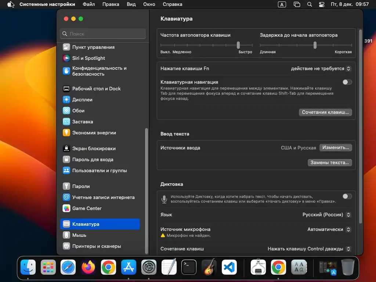Open Siri и Spotlight settings
The image size is (376, 282).
click(100, 58)
